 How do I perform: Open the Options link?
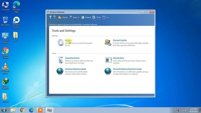point(68,40)
